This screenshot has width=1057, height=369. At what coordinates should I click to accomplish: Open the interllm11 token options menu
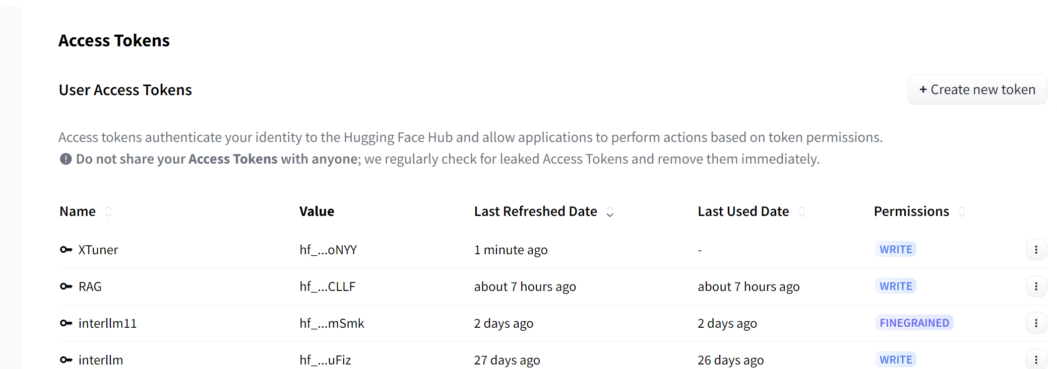1036,323
